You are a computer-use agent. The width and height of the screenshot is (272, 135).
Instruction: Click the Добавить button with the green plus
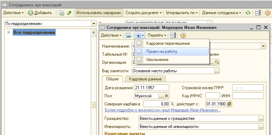[40, 13]
